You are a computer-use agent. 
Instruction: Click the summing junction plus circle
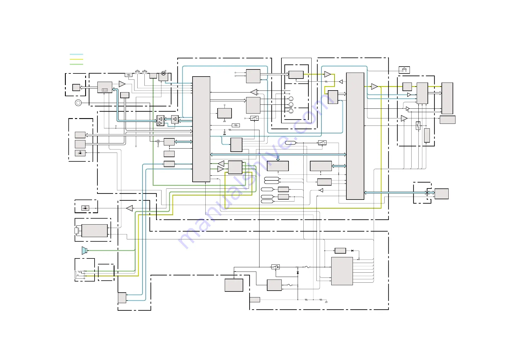tap(158, 141)
